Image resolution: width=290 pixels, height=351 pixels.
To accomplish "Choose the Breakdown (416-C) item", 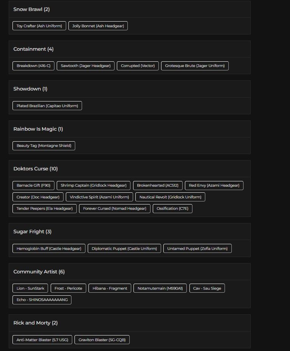I will [x=33, y=66].
